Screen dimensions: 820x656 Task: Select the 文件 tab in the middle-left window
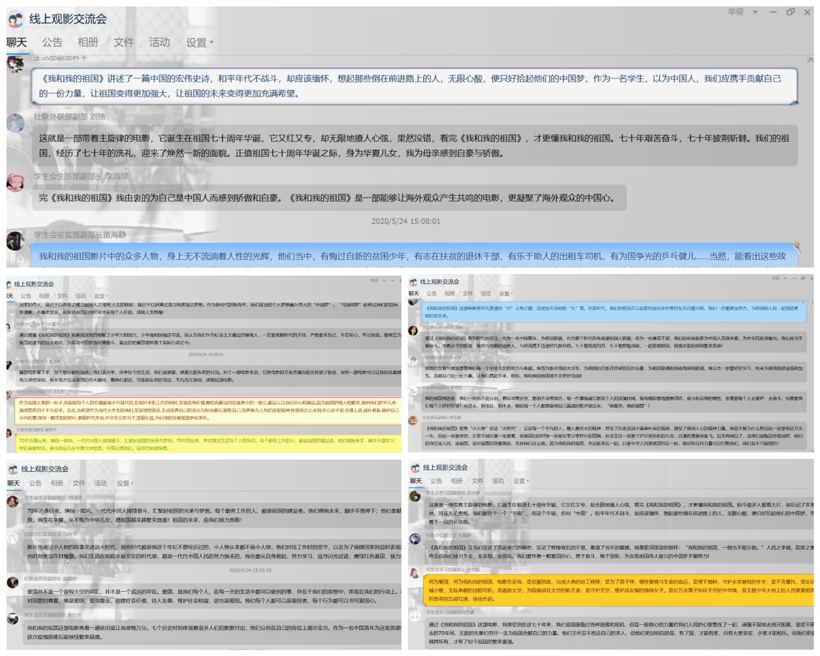click(x=62, y=296)
